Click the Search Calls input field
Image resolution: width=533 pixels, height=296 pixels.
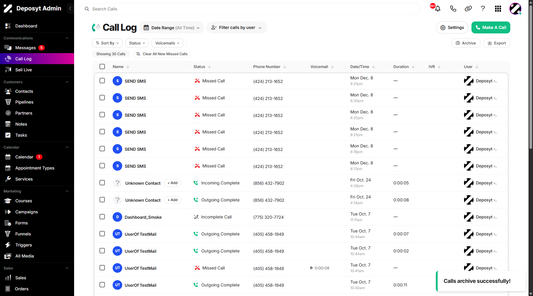(x=249, y=9)
